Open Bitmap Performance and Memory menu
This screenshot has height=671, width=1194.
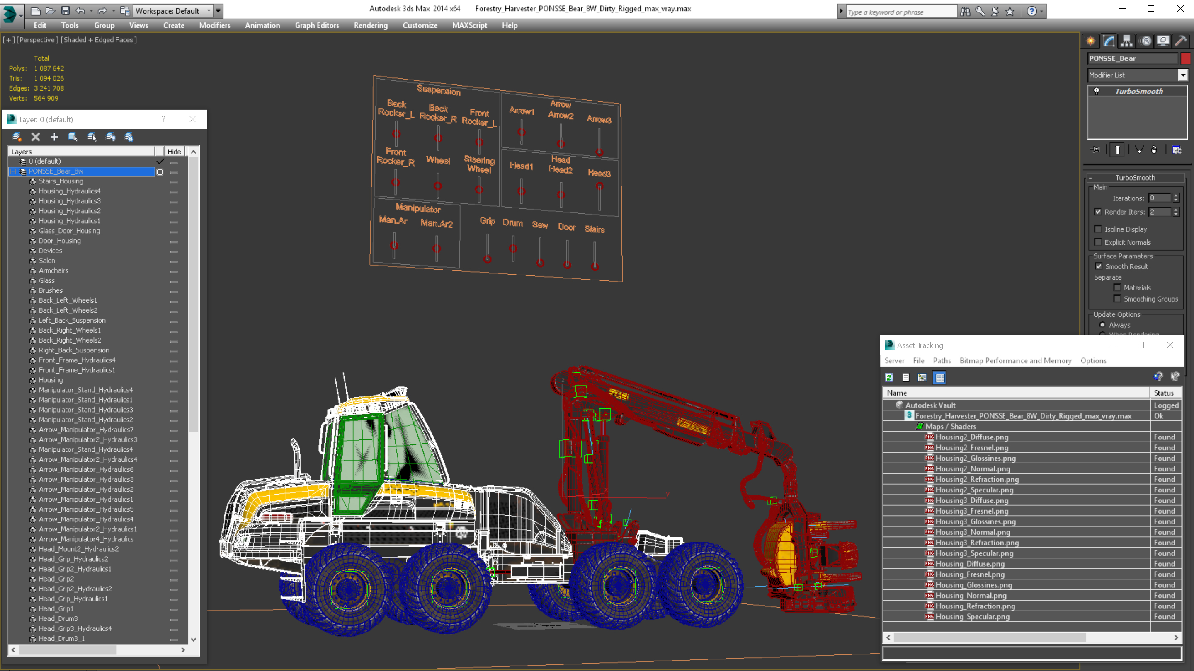pyautogui.click(x=1015, y=360)
